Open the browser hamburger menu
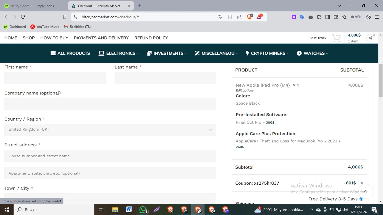 coord(377,17)
